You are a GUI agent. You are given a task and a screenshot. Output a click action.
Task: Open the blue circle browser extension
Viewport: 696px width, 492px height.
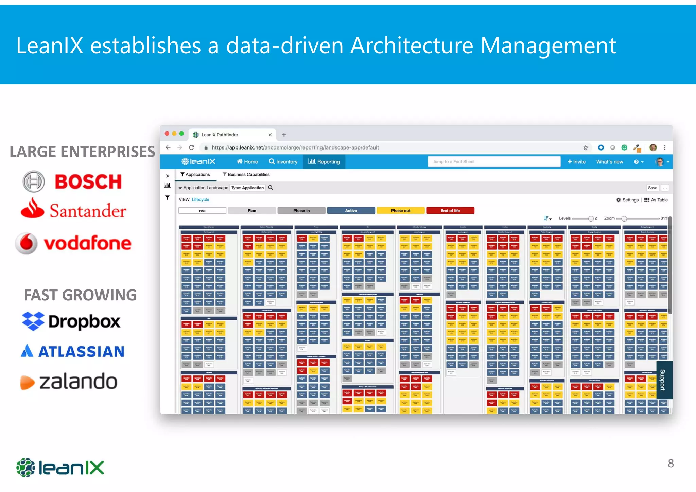(601, 147)
